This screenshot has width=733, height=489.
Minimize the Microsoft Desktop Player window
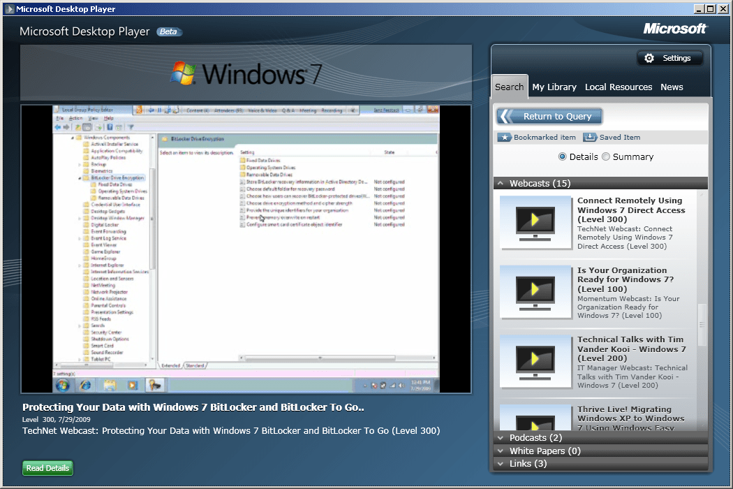[x=699, y=9]
